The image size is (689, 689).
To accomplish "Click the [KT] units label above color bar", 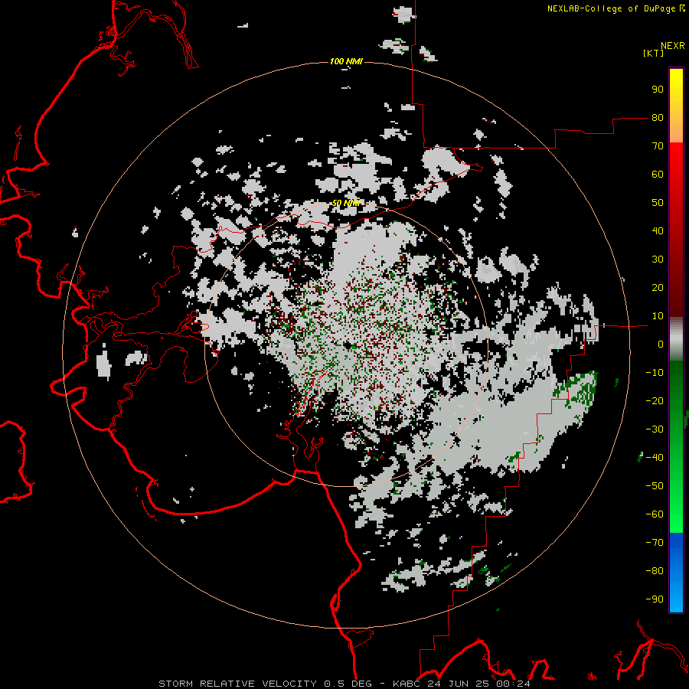I will pos(653,53).
